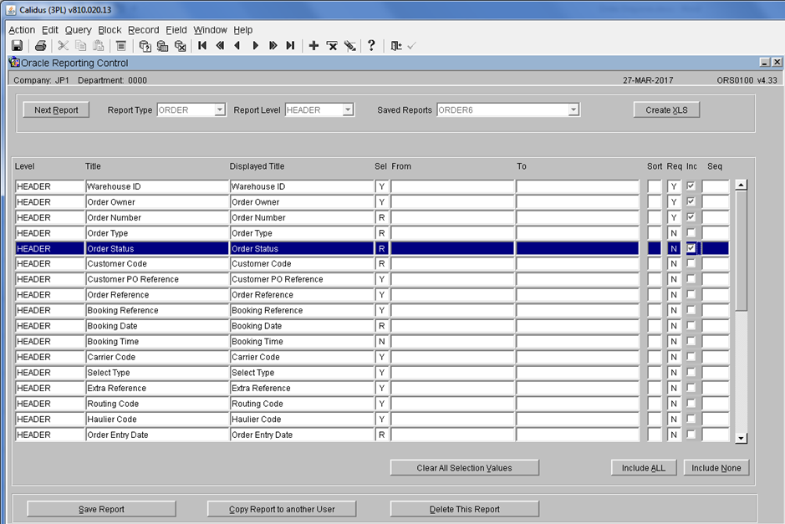This screenshot has width=785, height=524.
Task: Uncheck Inc box for Warehouse ID
Action: 691,186
